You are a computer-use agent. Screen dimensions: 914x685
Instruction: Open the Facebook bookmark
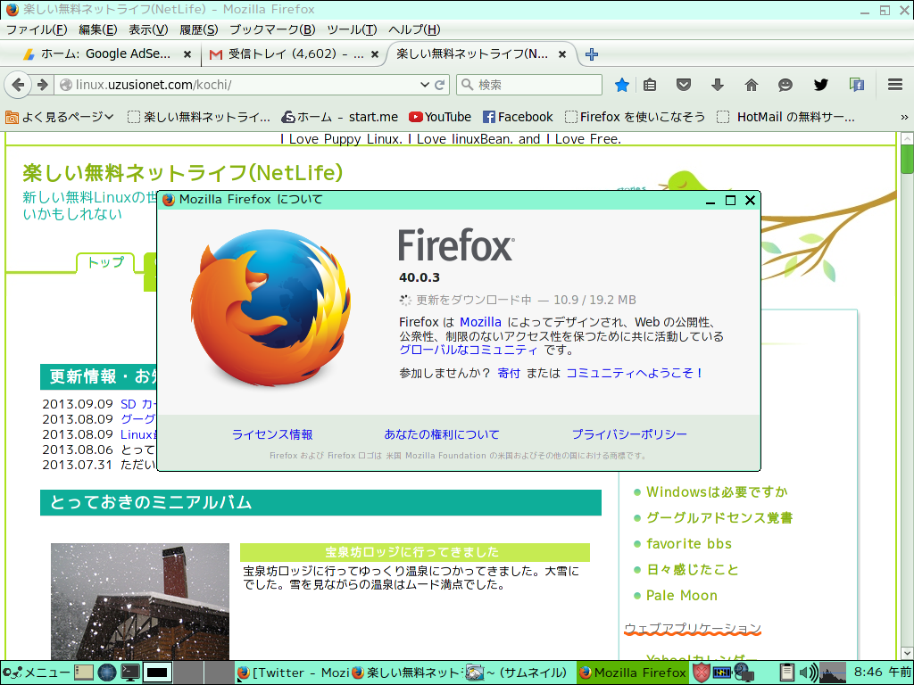pyautogui.click(x=518, y=117)
